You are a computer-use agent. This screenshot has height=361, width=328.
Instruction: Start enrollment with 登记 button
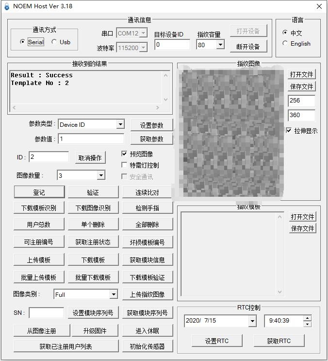click(39, 192)
